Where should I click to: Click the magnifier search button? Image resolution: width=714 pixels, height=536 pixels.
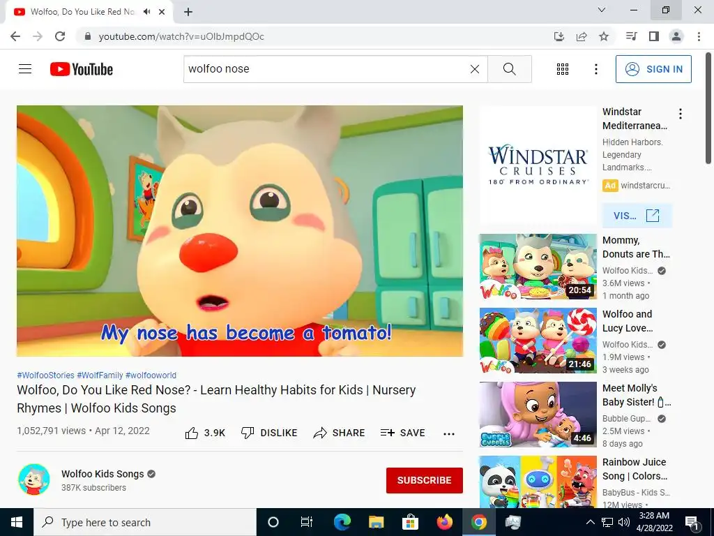[x=510, y=69]
